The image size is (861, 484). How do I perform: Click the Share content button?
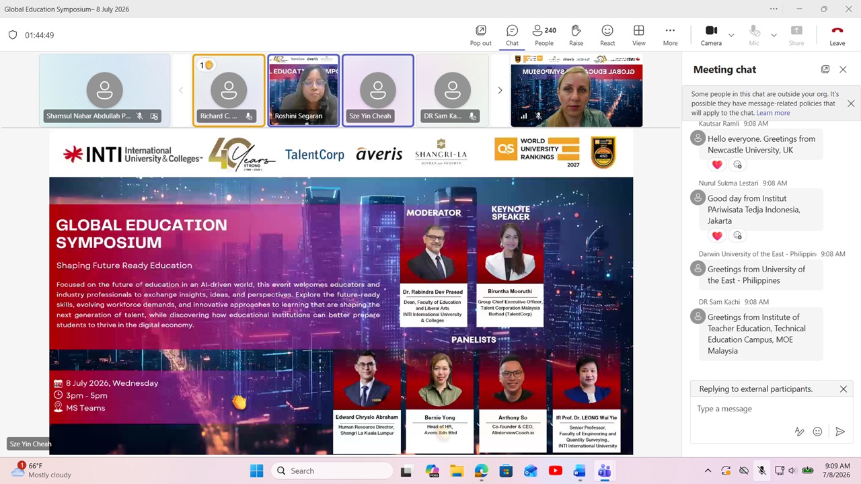tap(796, 35)
